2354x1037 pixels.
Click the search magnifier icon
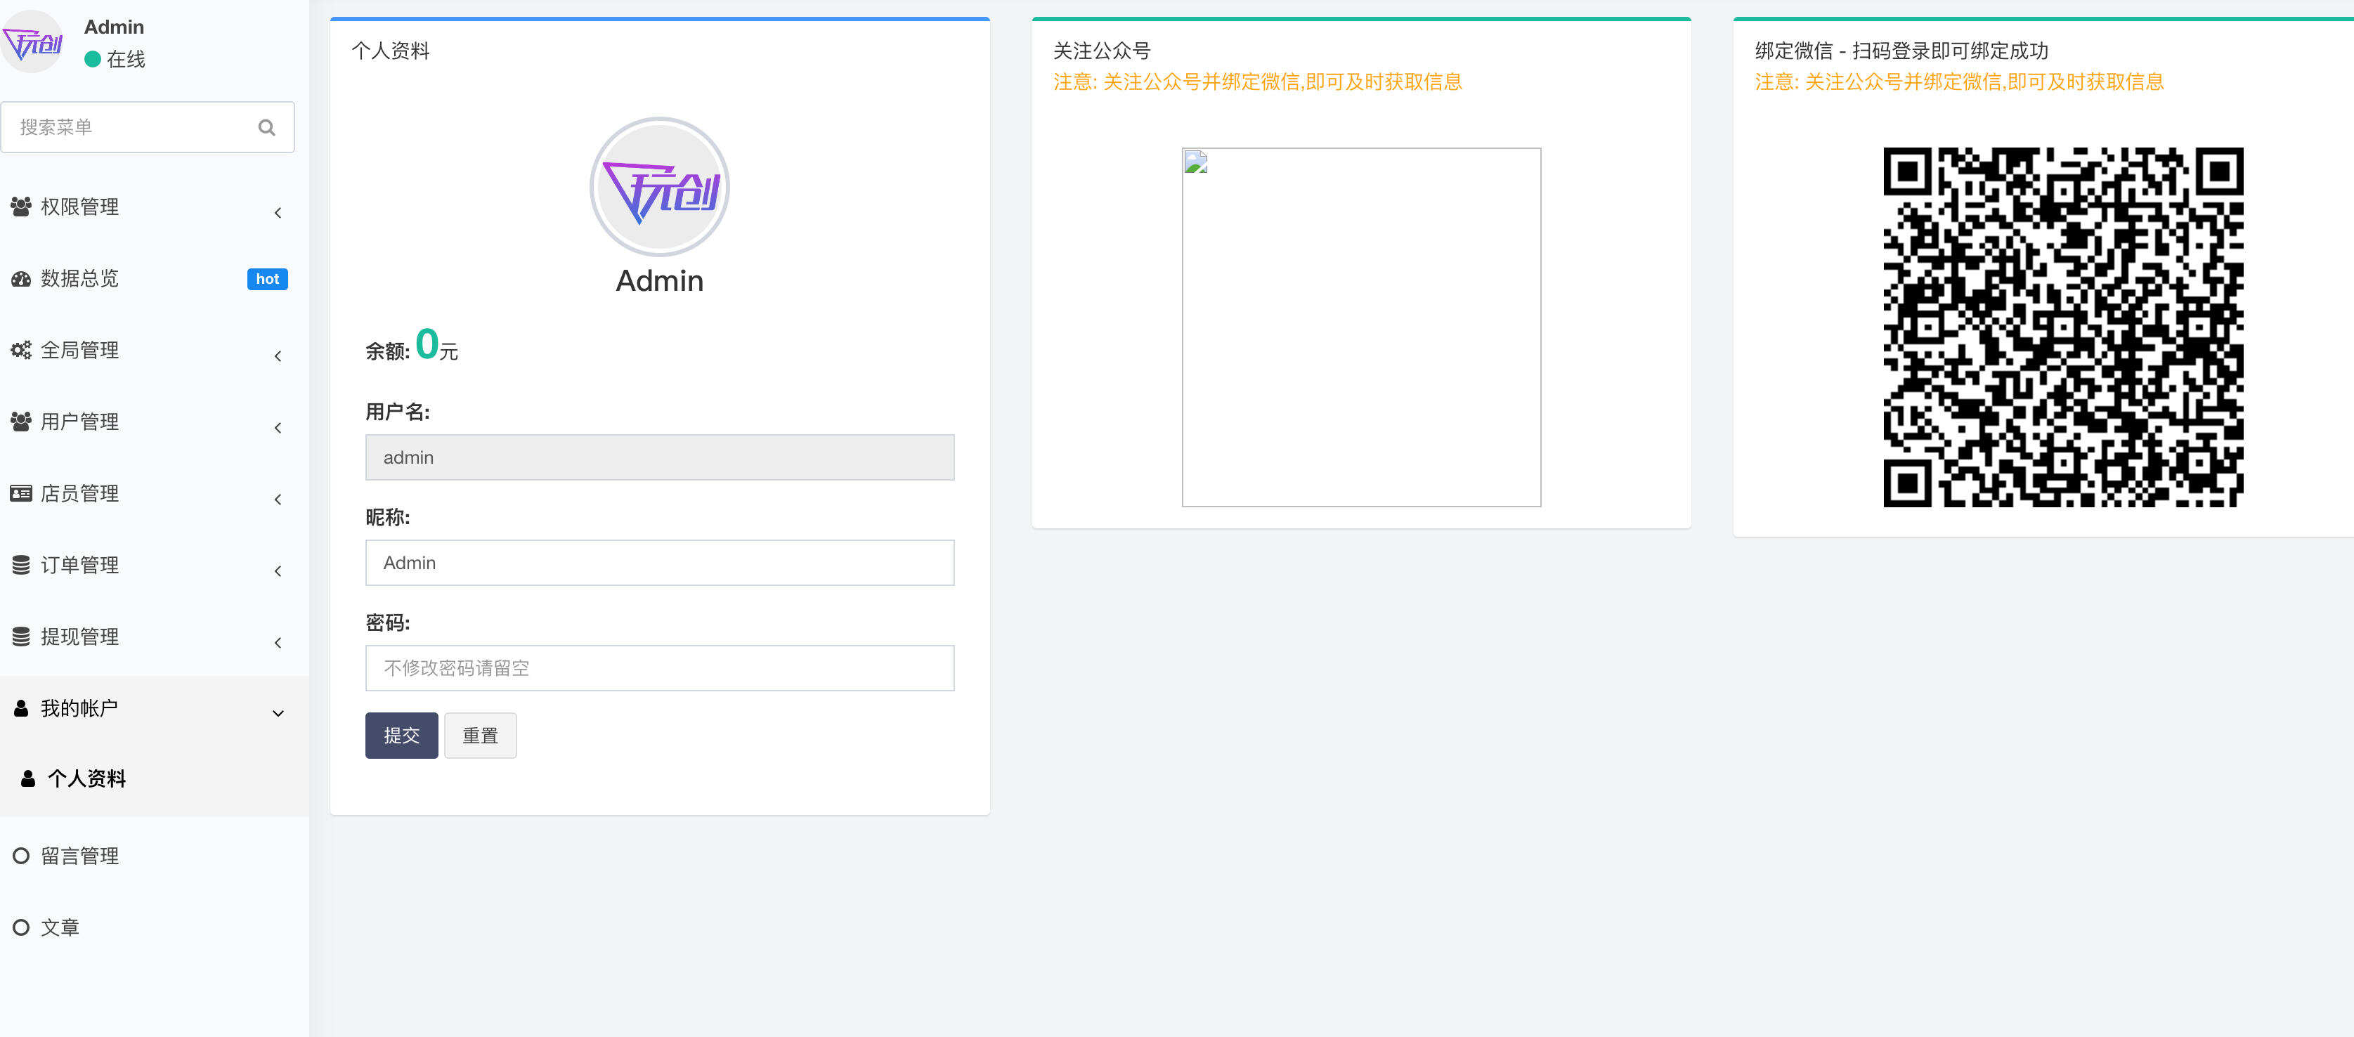point(266,127)
